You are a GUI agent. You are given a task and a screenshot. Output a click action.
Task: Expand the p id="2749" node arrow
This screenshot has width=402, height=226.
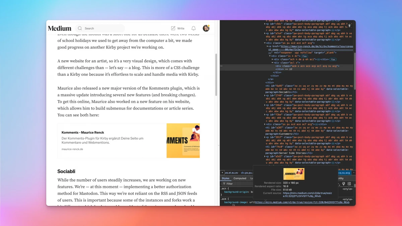click(x=265, y=95)
